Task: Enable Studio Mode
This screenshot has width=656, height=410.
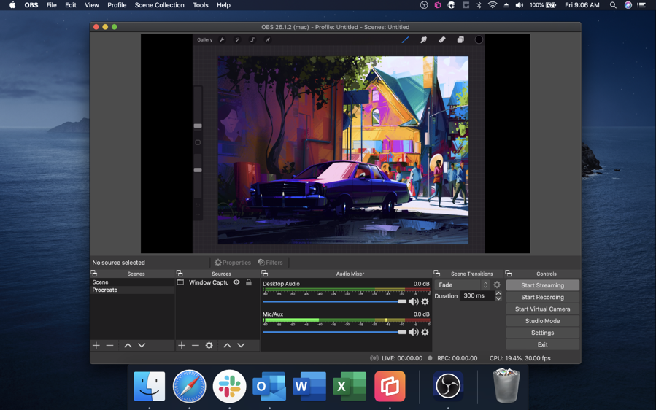Action: pyautogui.click(x=543, y=321)
